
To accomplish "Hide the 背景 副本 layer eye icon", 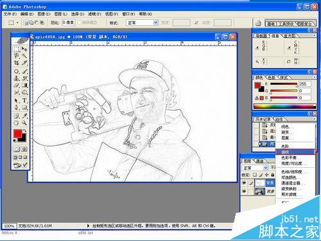I will (244, 183).
